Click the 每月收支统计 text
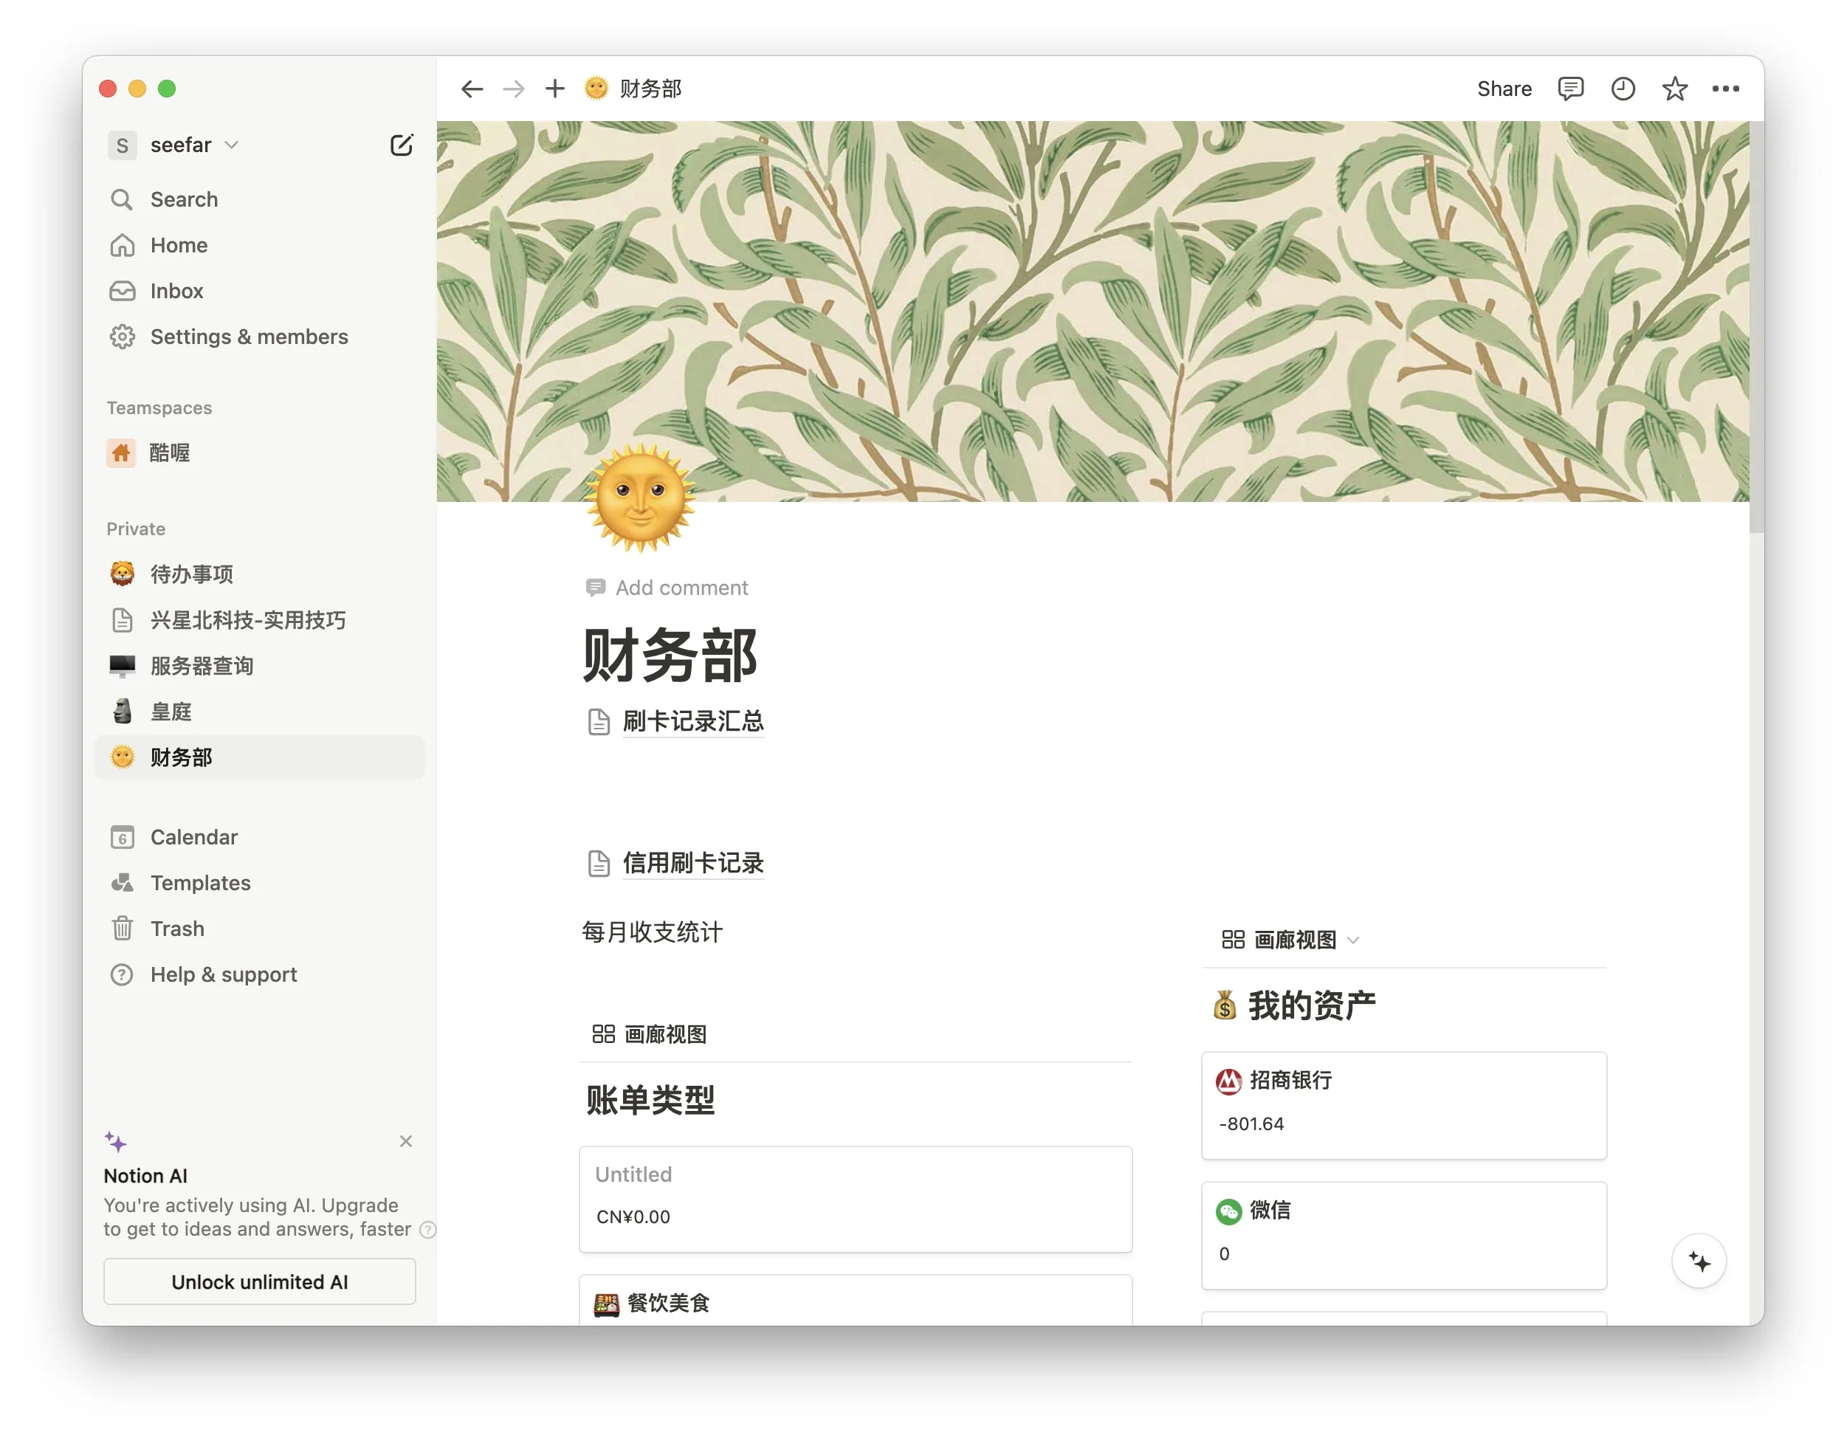 click(x=652, y=933)
